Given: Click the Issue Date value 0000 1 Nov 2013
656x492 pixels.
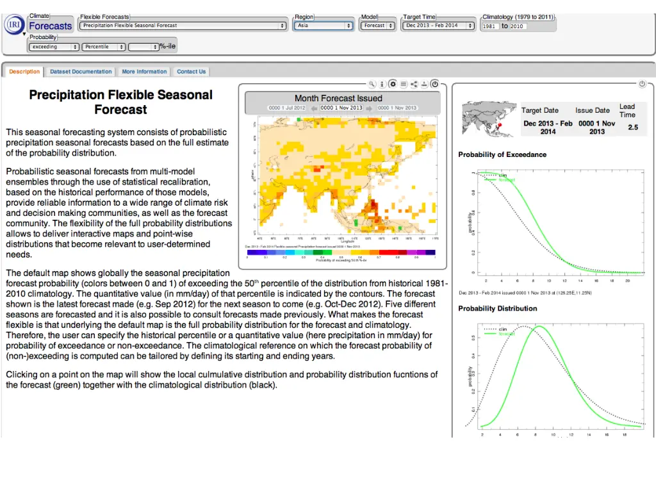Looking at the screenshot, I should [x=597, y=127].
